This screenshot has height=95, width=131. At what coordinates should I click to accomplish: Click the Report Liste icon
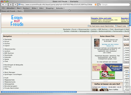(x=116, y=26)
